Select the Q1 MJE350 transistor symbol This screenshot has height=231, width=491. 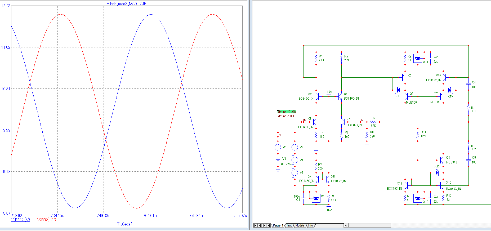coord(407,97)
